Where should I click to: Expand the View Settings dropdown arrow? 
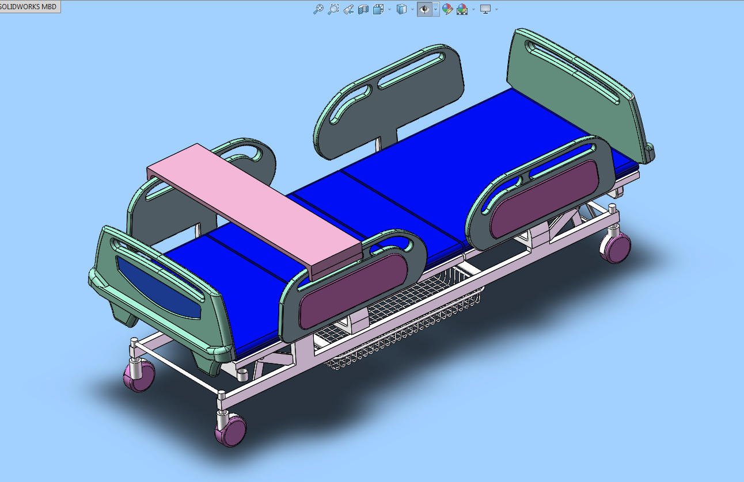coord(496,9)
